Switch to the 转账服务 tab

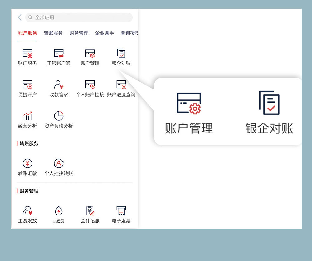[53, 33]
